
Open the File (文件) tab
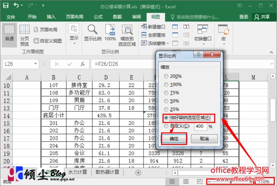coord(11,17)
